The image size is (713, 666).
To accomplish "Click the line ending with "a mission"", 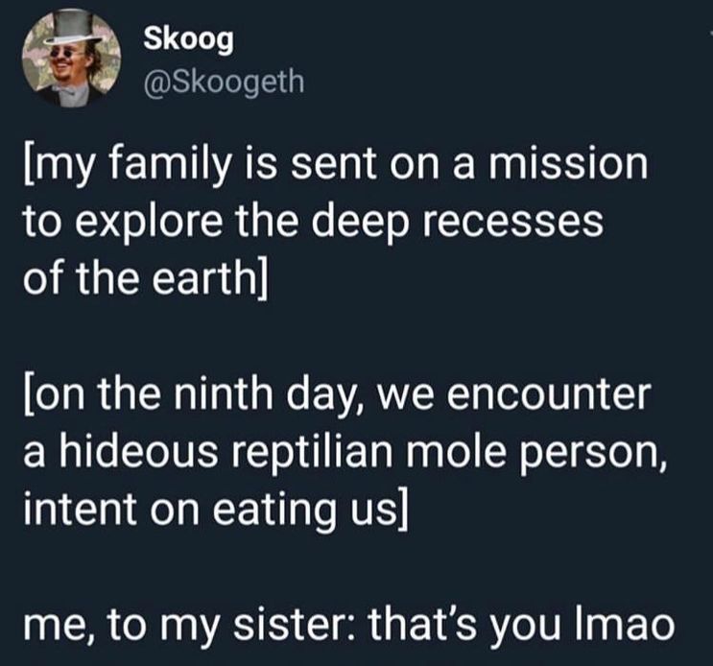I will click(x=336, y=165).
